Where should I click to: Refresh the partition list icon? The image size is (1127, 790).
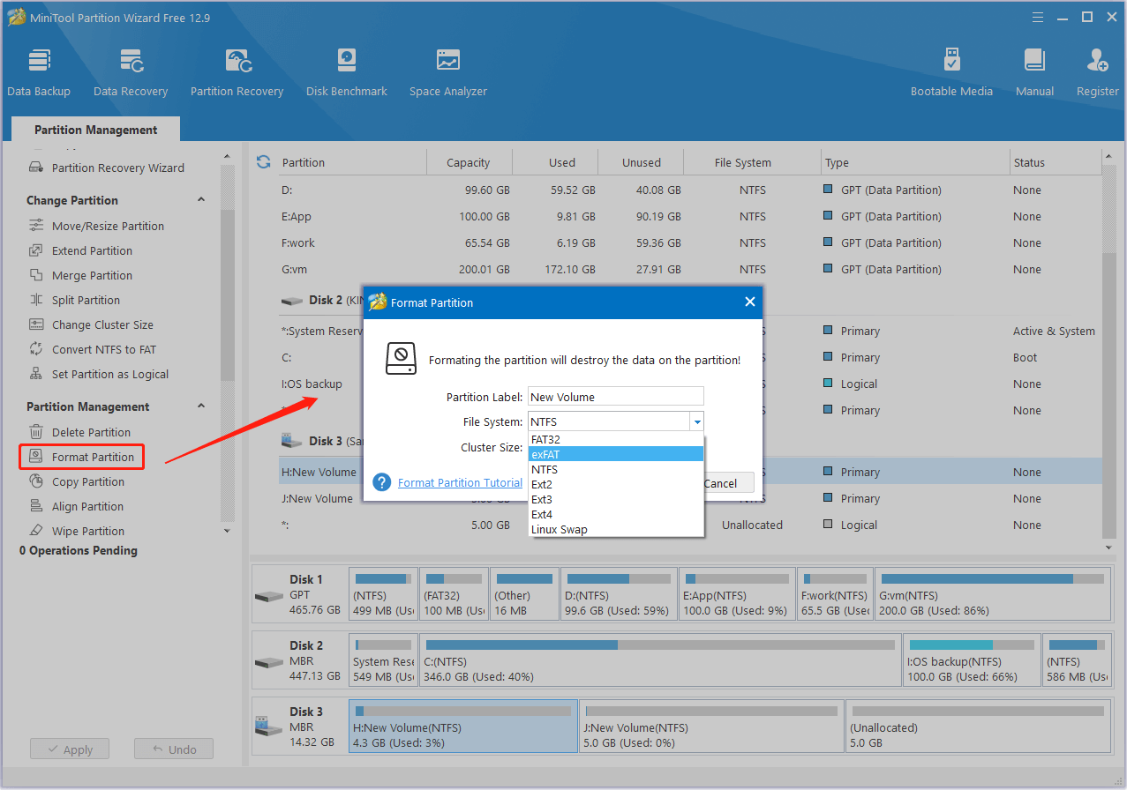tap(263, 162)
